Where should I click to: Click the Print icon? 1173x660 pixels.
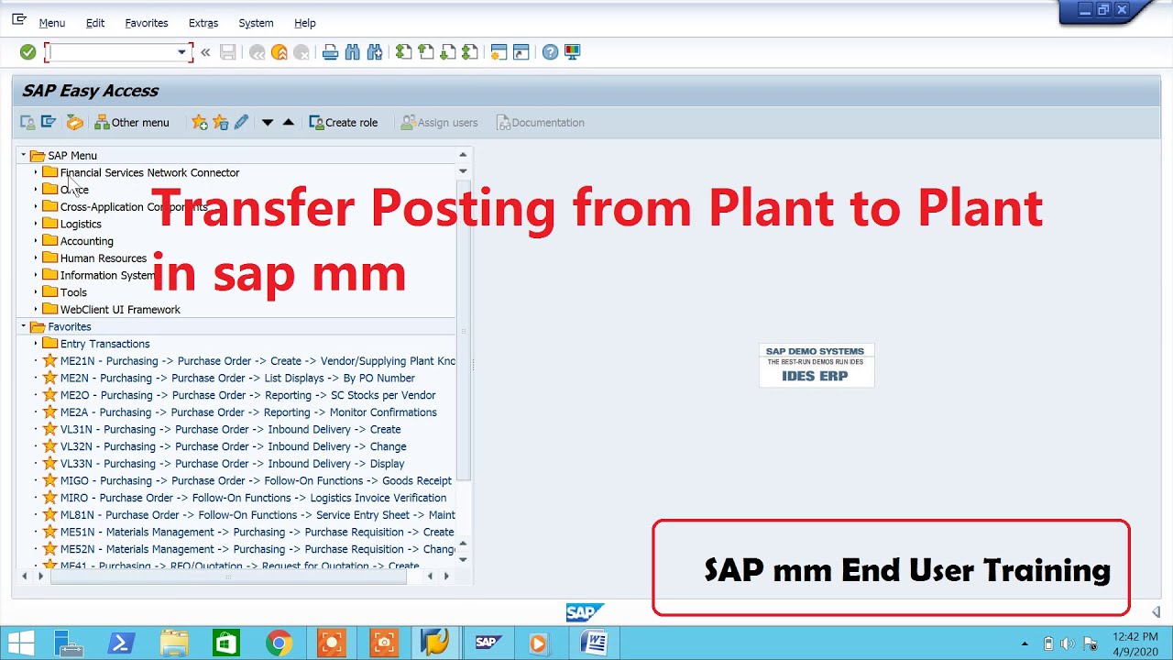pos(331,52)
